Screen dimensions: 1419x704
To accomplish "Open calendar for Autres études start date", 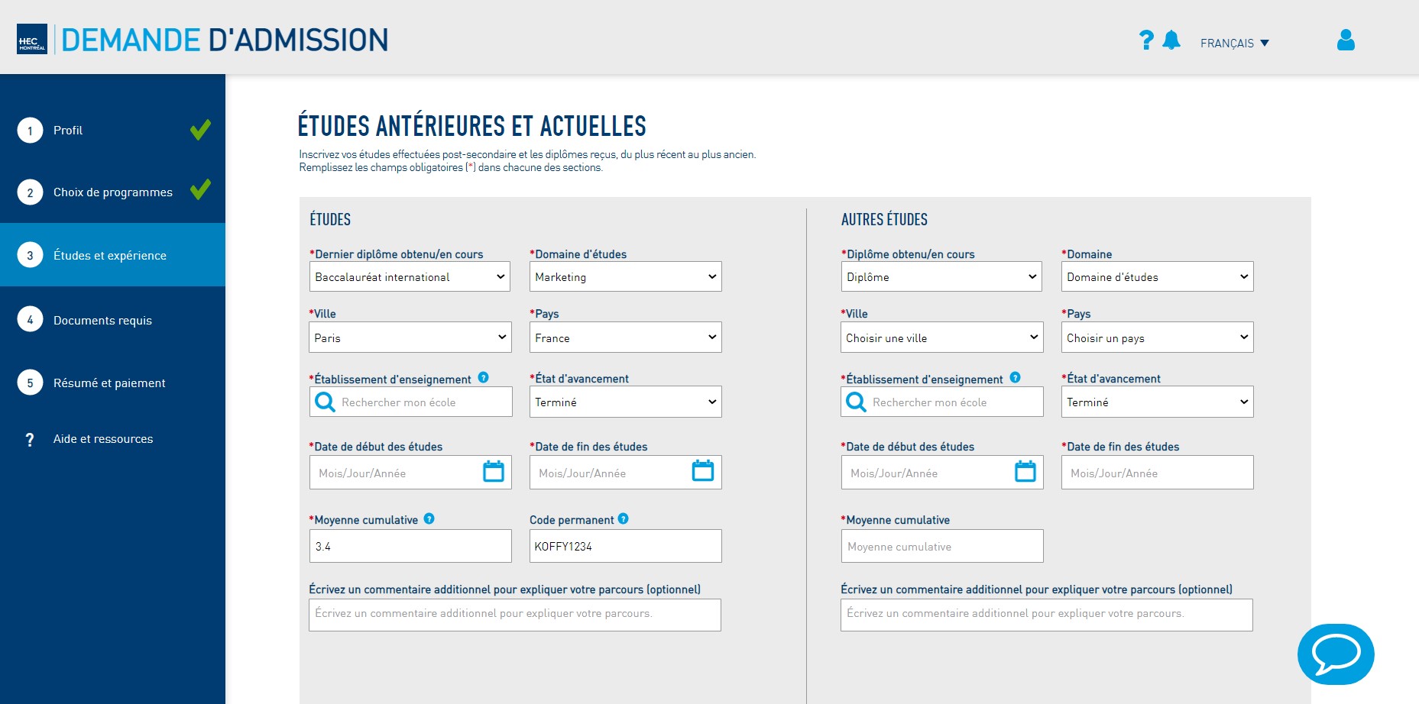I will pyautogui.click(x=1025, y=472).
